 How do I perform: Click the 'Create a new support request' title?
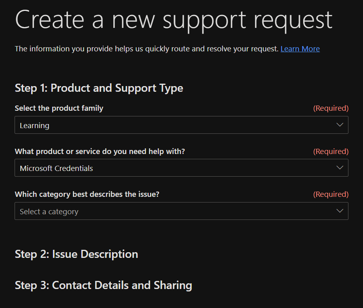pos(174,19)
